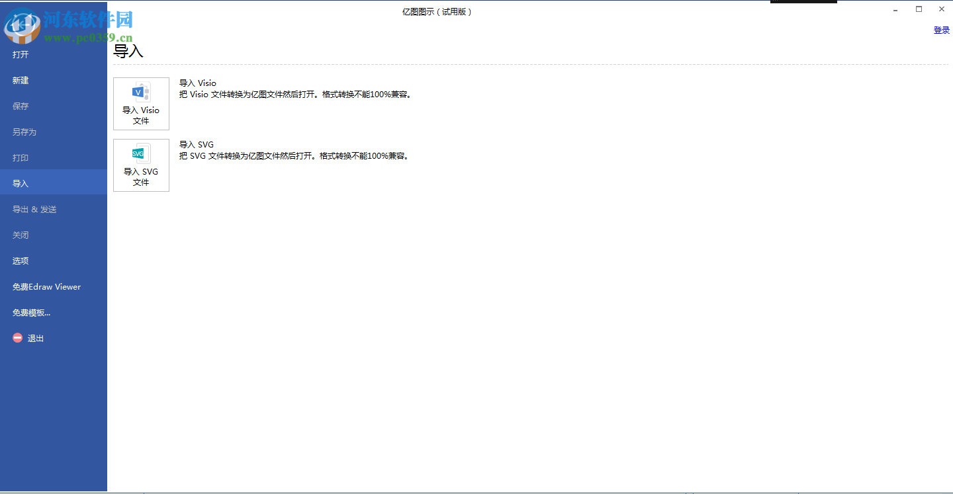Screen dimensions: 953x494
Task: Choose 另存为 to save as new file
Action: [24, 132]
